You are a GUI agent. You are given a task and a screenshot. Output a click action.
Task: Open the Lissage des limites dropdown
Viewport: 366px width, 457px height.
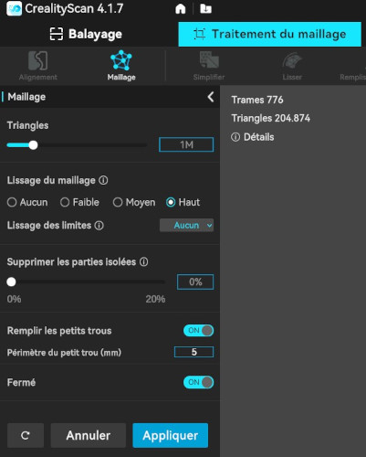[x=186, y=226]
